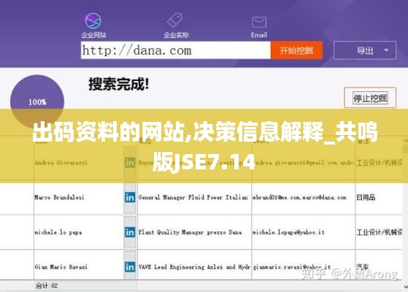Select the 企业名称 tag icon
Viewport: 408px width, 292px height.
tap(175, 20)
